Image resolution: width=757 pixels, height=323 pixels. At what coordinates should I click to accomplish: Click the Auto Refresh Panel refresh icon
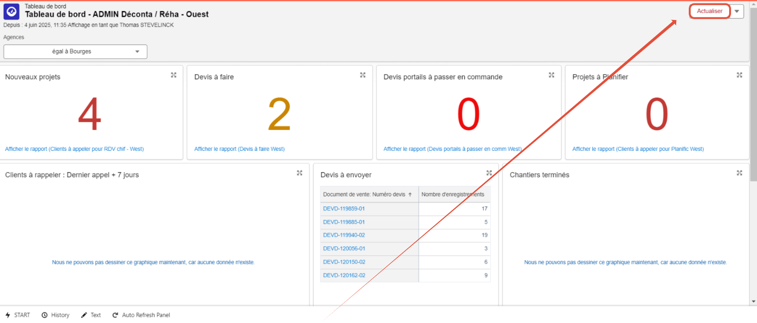coord(115,315)
